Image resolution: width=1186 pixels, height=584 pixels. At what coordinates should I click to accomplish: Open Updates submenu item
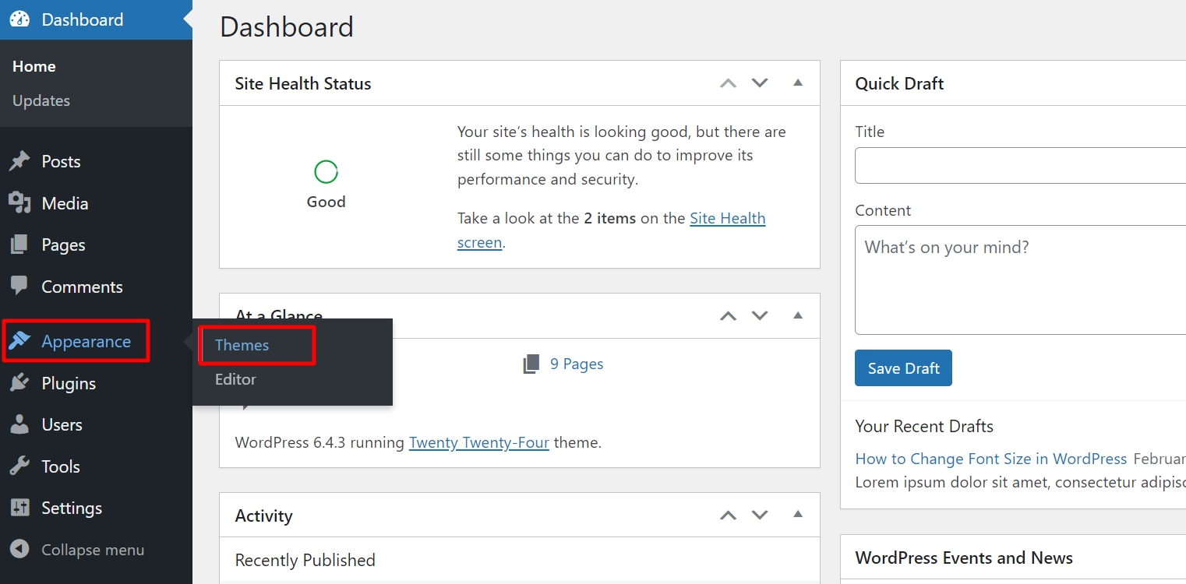tap(41, 100)
